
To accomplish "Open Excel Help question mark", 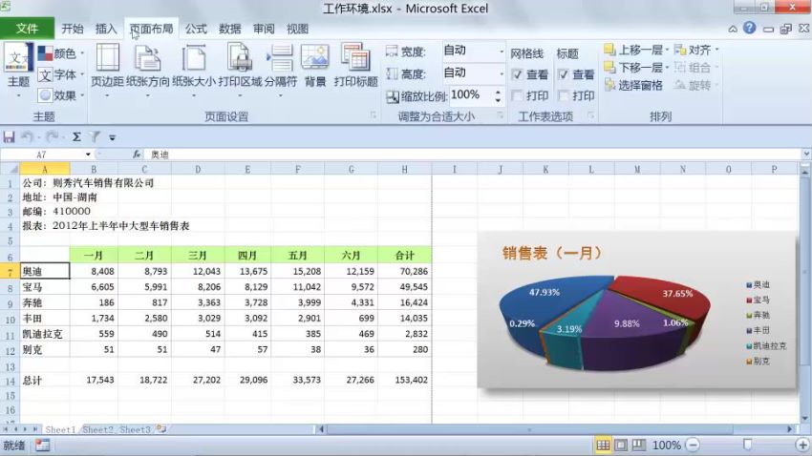I will (x=749, y=28).
